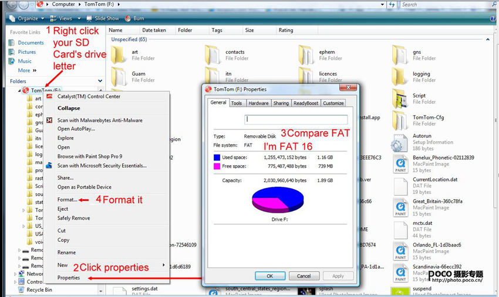Click Cancel in Properties dialog

[304, 276]
